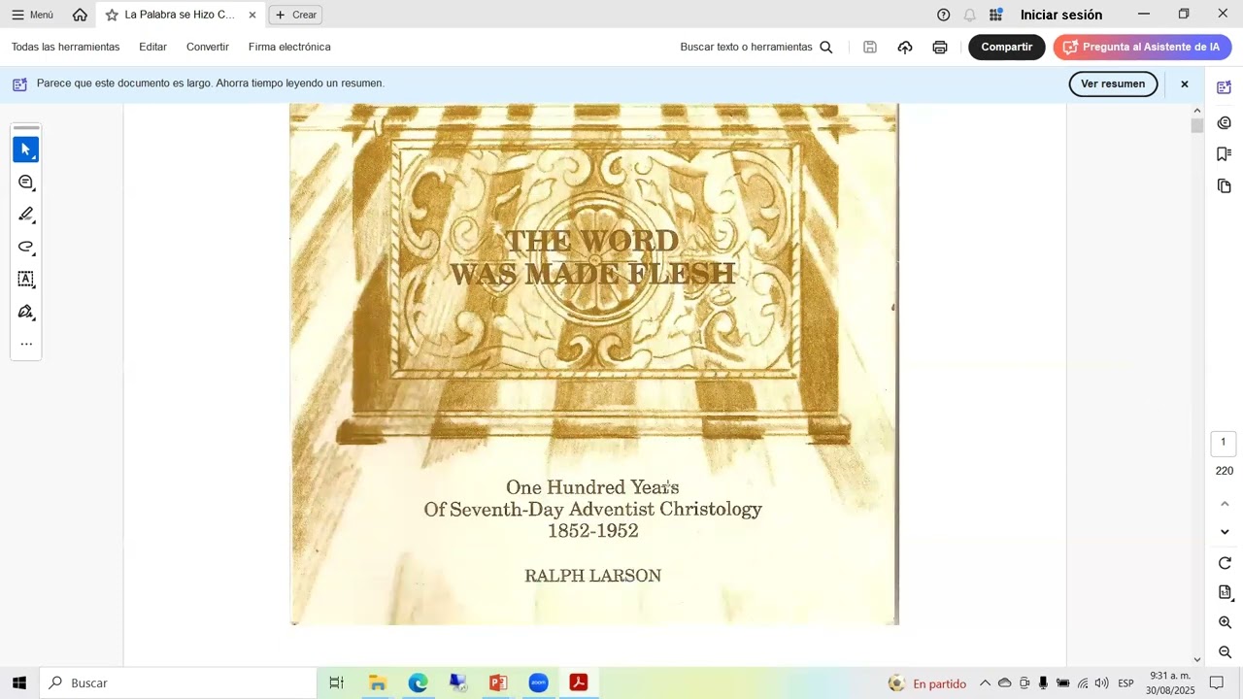Screen dimensions: 1243x699
Task: Open the page display settings icon
Action: point(1225,592)
